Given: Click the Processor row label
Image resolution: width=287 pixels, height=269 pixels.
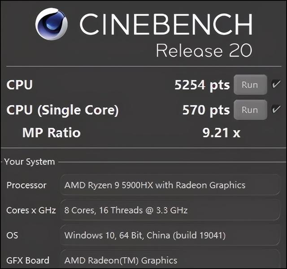Looking at the screenshot, I should [x=26, y=185].
